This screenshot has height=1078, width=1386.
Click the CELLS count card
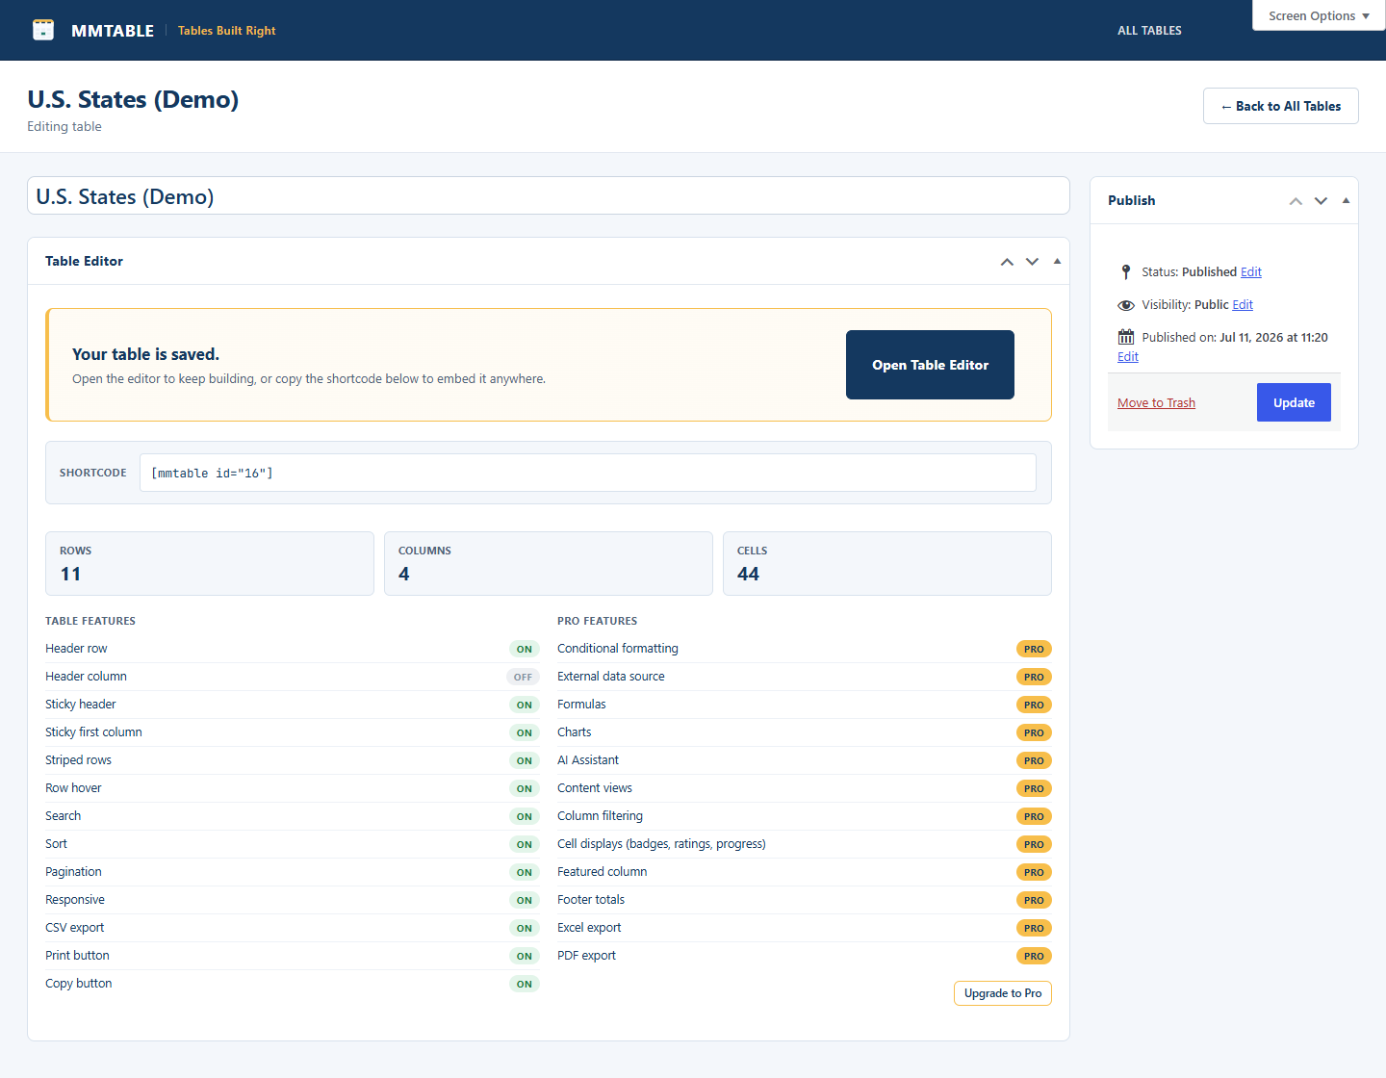click(887, 563)
